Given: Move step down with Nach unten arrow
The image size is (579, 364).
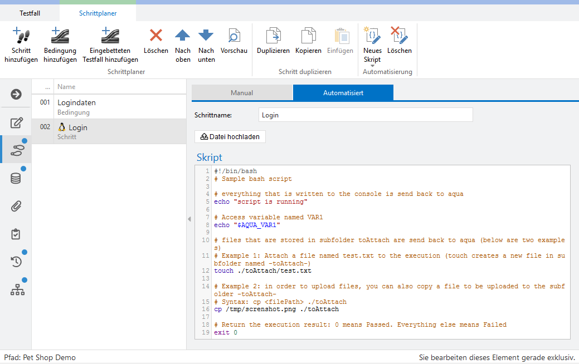Looking at the screenshot, I should (x=206, y=36).
